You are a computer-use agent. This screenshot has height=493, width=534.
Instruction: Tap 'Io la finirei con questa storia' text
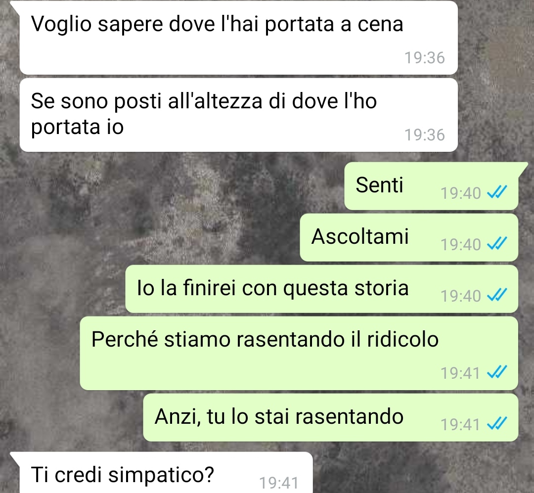(272, 288)
